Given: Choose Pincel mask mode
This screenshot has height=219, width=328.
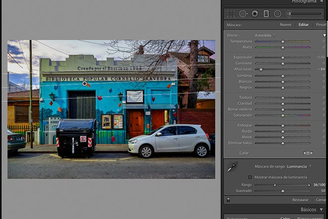Looking at the screenshot, I should coord(321,25).
